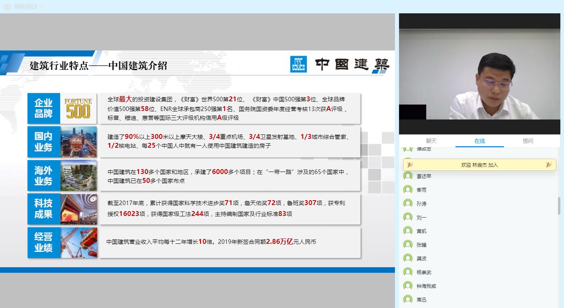Click the avatar icon beside 秦雨
The image size is (564, 308).
pyautogui.click(x=408, y=190)
